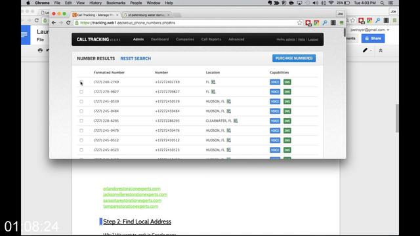This screenshot has height=236, width=420.
Task: Open jacksonvillerestorationexperts.com link
Action: click(x=135, y=195)
